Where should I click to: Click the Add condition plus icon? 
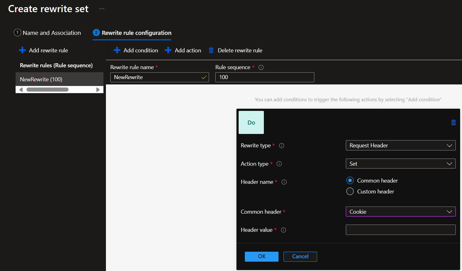click(x=117, y=50)
